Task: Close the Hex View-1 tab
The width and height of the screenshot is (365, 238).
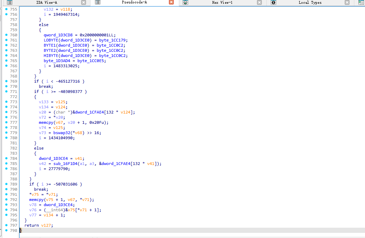Action: [x=259, y=2]
